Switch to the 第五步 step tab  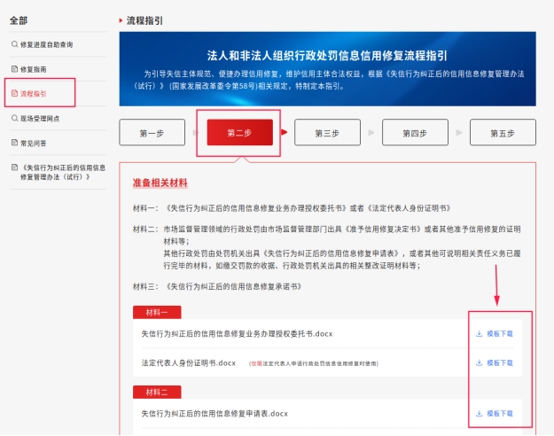(503, 133)
